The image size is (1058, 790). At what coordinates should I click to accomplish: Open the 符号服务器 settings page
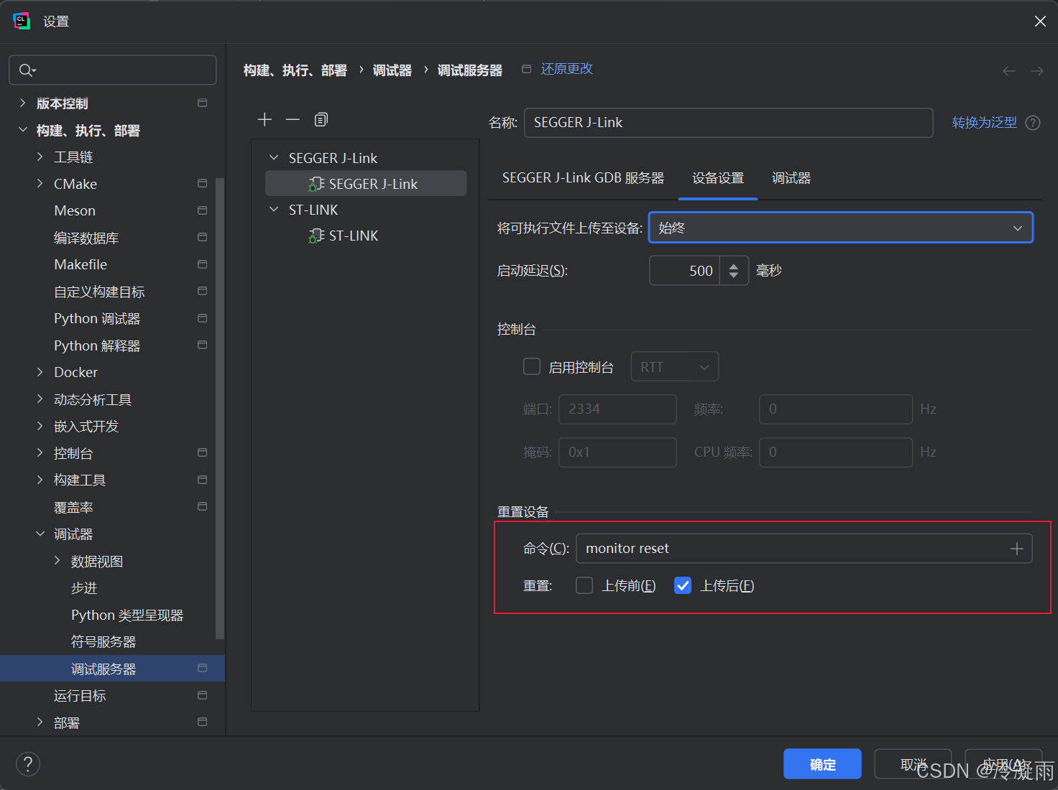pos(103,642)
